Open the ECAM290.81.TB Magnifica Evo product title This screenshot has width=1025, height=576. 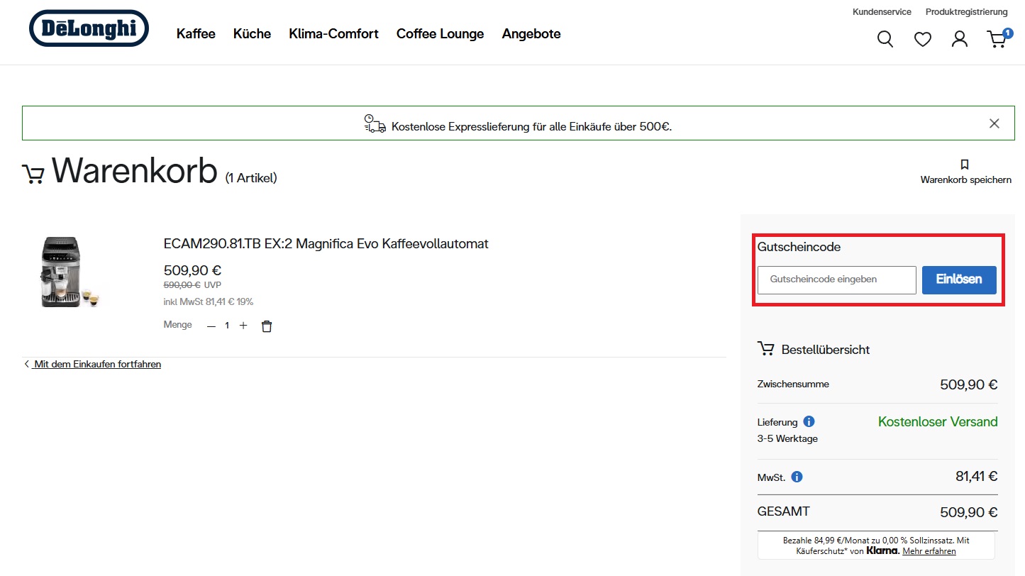(x=326, y=244)
